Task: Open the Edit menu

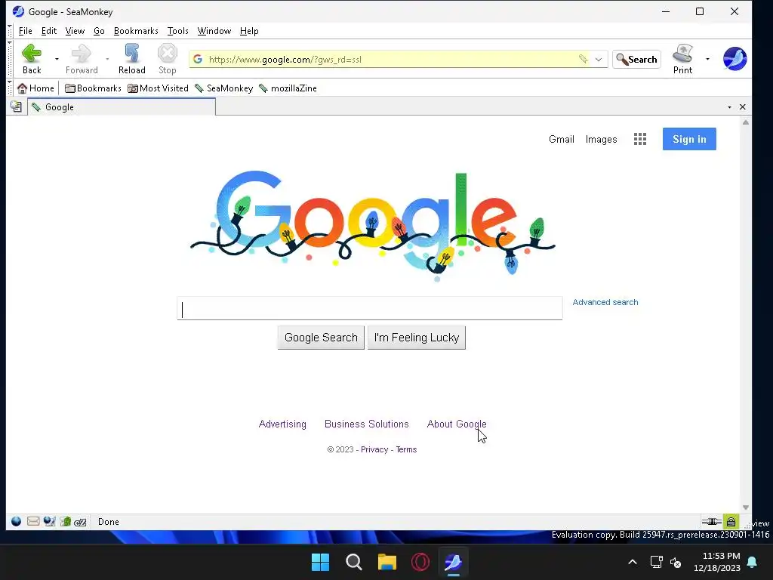Action: (x=49, y=30)
